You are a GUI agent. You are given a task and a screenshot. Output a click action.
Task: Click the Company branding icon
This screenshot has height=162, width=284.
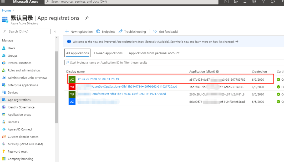point(4,159)
